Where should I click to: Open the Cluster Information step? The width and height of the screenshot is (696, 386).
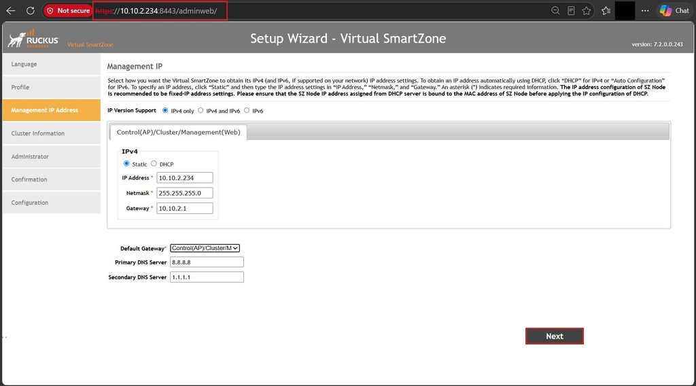[52, 133]
